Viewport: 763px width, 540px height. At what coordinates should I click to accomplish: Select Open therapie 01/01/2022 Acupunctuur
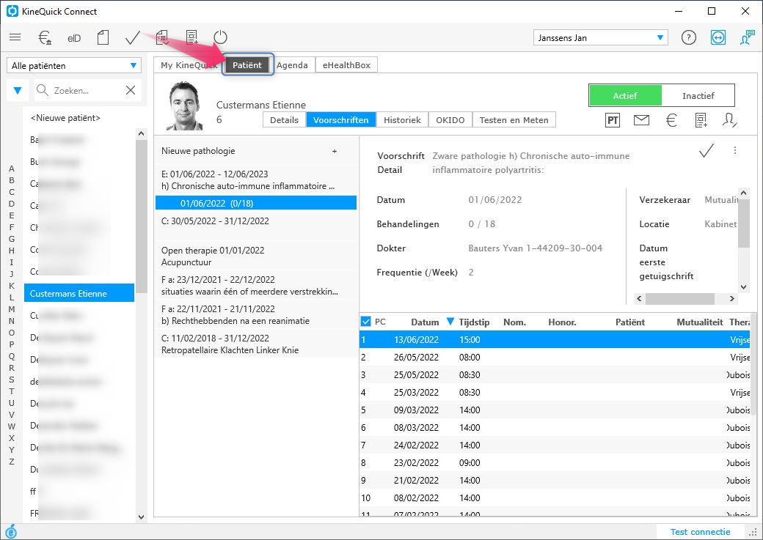[x=256, y=256]
